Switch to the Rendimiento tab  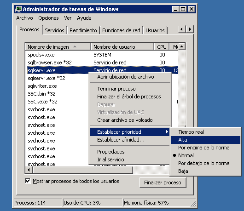83,30
